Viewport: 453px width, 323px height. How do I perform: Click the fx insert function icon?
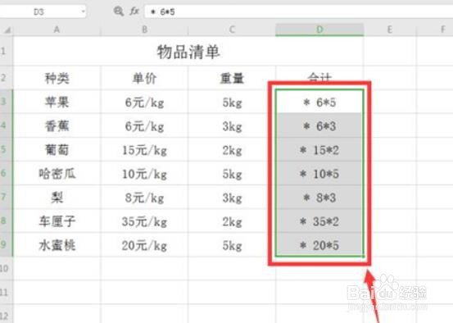(x=134, y=11)
